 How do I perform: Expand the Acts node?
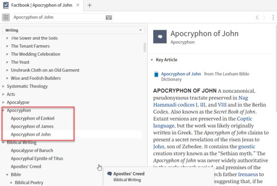coord(4,95)
